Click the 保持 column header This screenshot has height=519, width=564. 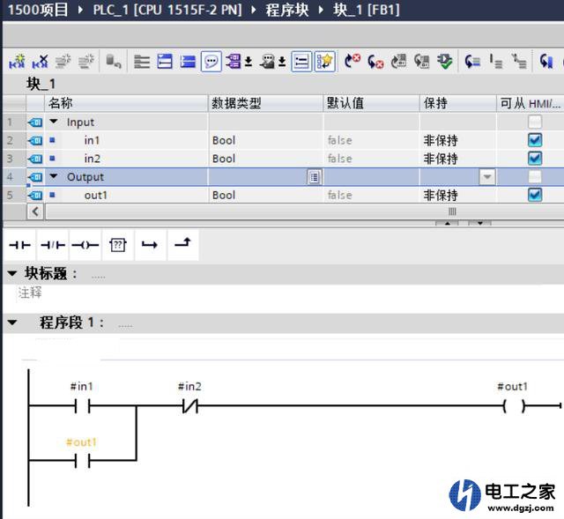click(x=458, y=104)
